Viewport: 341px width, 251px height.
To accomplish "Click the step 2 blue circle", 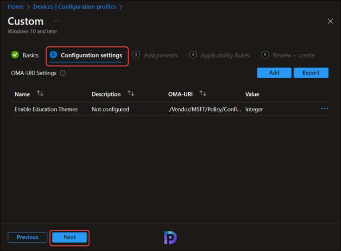I will [53, 55].
